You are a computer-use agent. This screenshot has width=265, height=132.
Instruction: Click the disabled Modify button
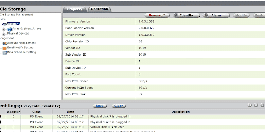(241, 15)
